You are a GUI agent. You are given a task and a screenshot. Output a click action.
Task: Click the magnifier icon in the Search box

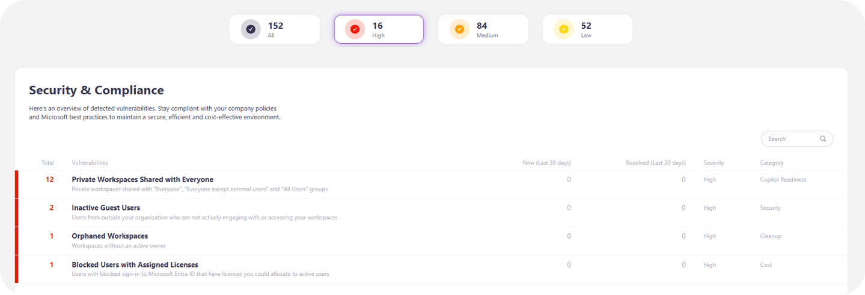pos(823,139)
